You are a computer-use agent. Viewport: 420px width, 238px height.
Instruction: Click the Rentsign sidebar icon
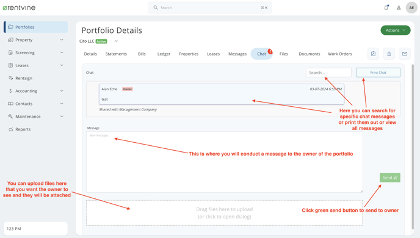tap(10, 78)
